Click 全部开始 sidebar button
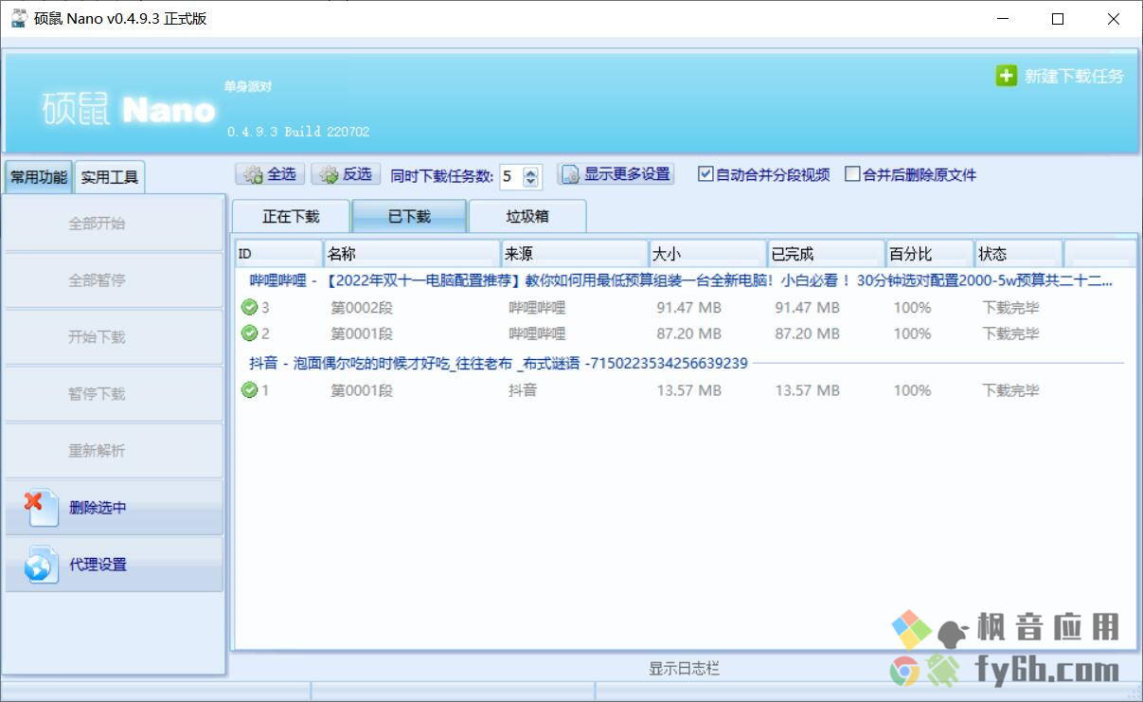This screenshot has width=1143, height=702. coord(115,224)
